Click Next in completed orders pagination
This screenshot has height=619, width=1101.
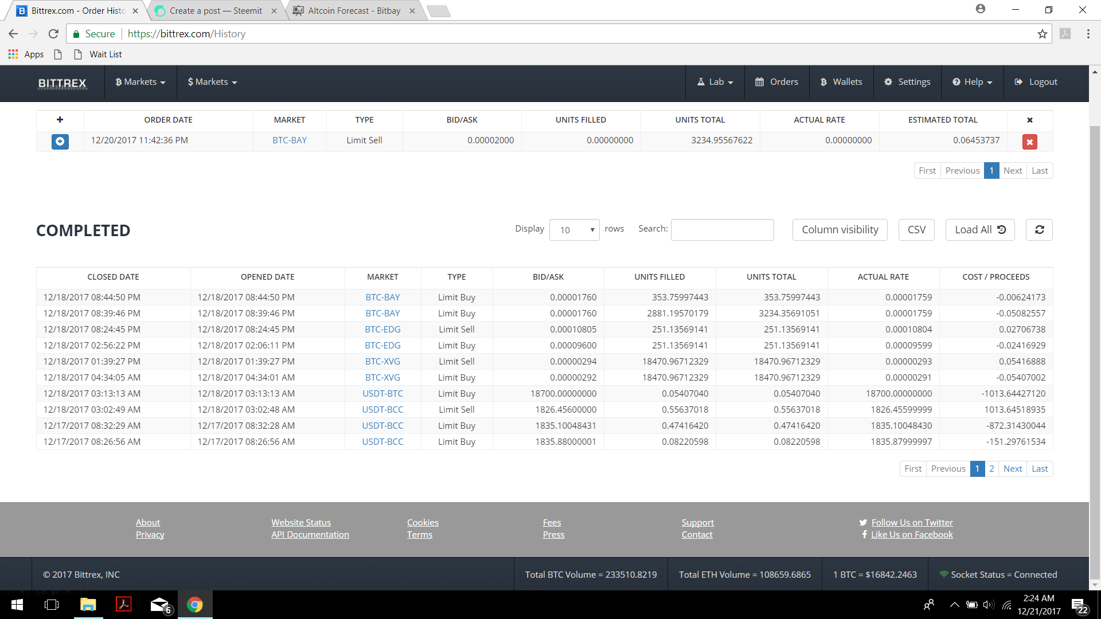pyautogui.click(x=1013, y=469)
